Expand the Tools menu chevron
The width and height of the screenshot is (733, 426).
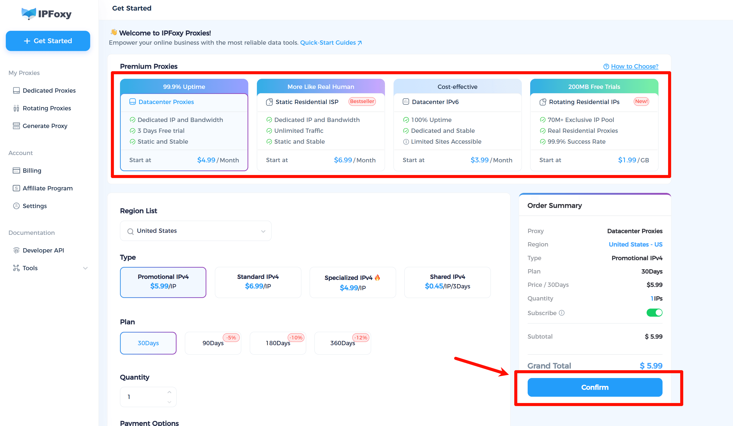coord(85,268)
